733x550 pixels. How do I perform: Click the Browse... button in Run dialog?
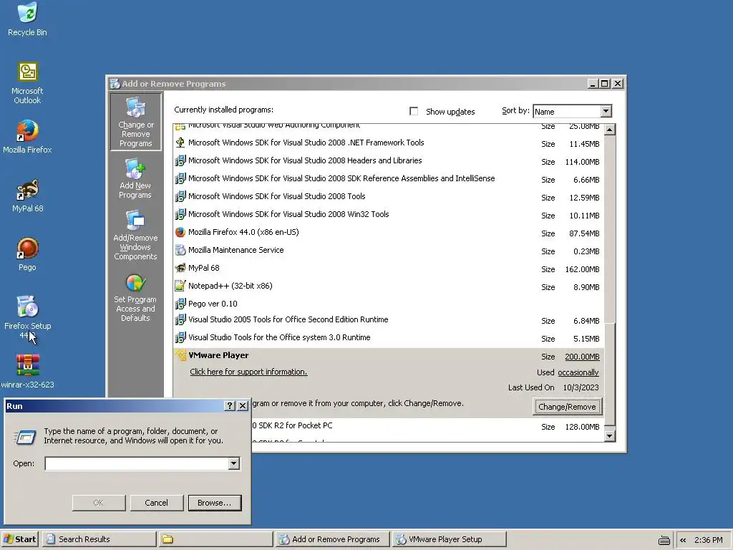pyautogui.click(x=215, y=503)
